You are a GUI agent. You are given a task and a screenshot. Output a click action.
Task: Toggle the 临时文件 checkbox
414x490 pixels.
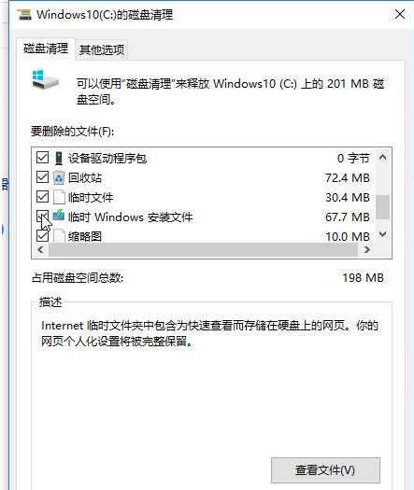point(42,197)
